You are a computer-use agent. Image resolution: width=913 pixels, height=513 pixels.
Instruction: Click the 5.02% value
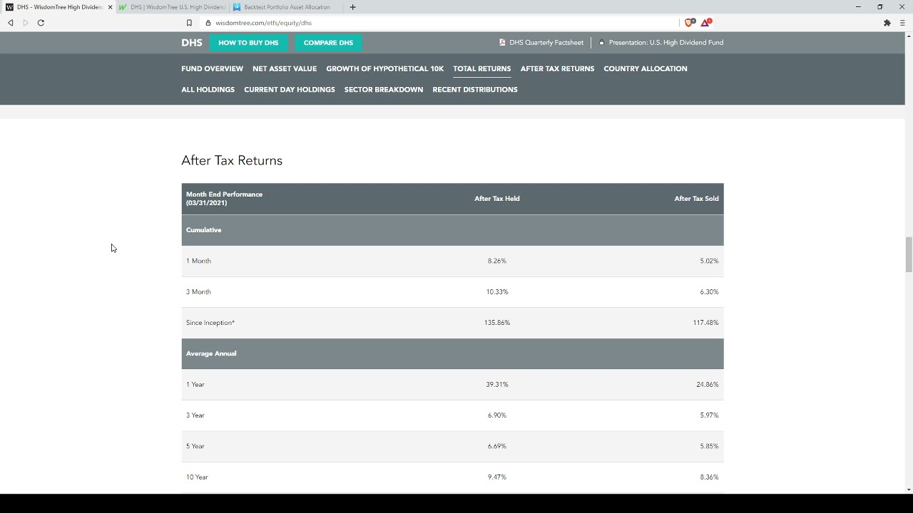(x=709, y=261)
